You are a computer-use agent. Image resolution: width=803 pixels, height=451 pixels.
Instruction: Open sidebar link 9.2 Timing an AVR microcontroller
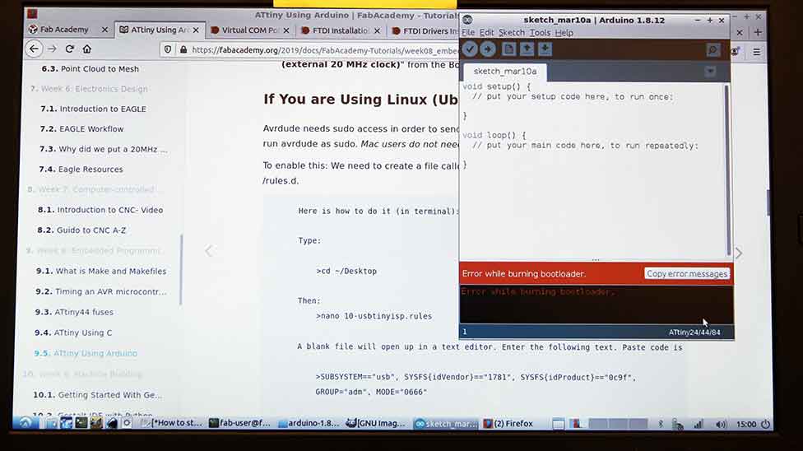point(101,291)
